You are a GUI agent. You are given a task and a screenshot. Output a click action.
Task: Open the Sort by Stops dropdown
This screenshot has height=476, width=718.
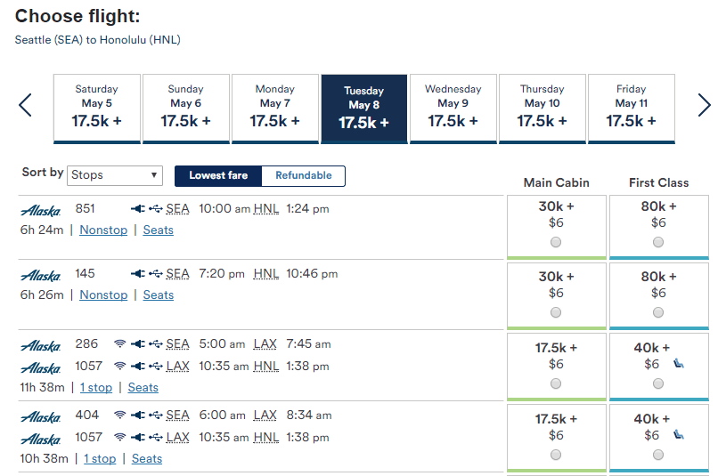115,175
